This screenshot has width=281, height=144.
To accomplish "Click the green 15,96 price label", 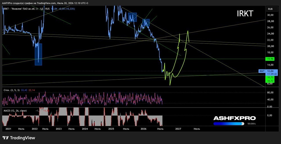I will point(270,59).
